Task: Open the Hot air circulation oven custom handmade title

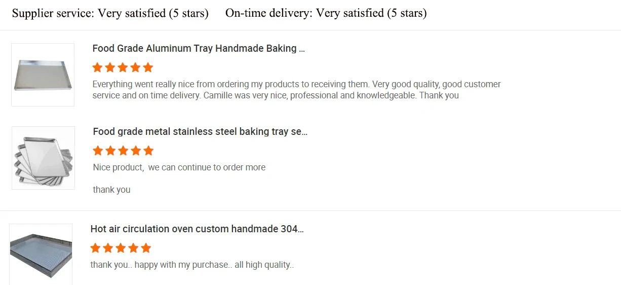Action: 197,229
